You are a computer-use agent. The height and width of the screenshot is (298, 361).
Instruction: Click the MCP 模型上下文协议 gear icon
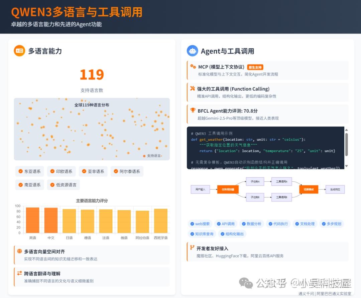pos(193,66)
